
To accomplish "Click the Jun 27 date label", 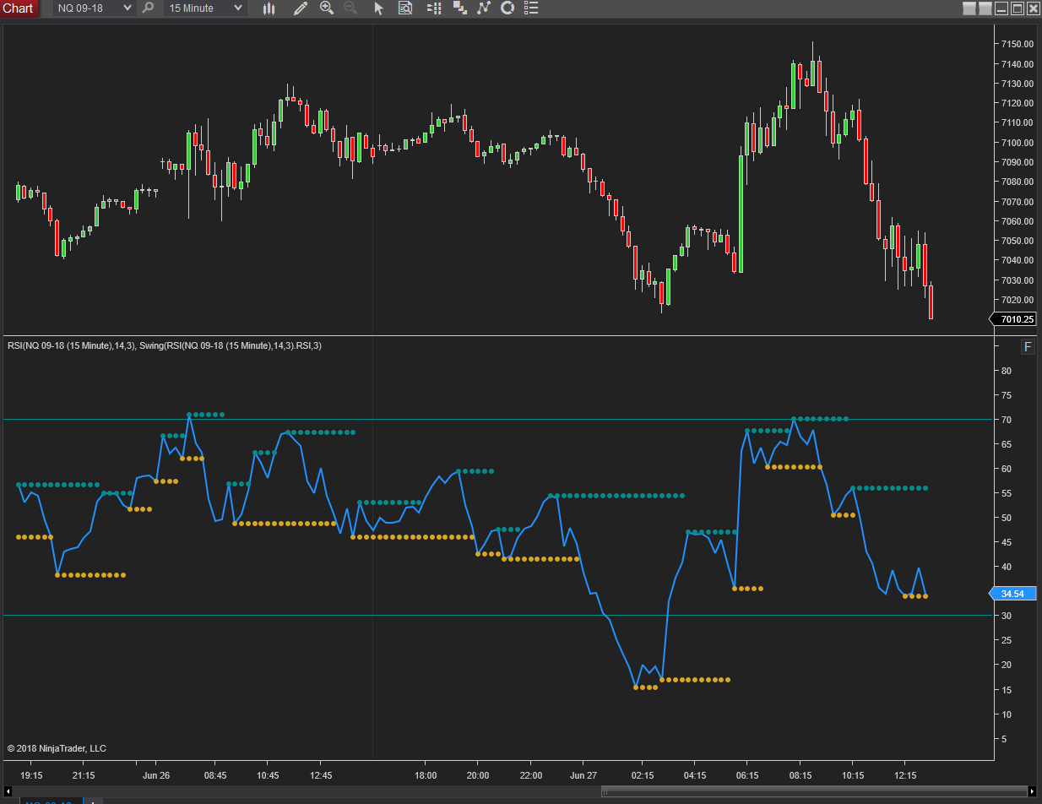I will 583,774.
